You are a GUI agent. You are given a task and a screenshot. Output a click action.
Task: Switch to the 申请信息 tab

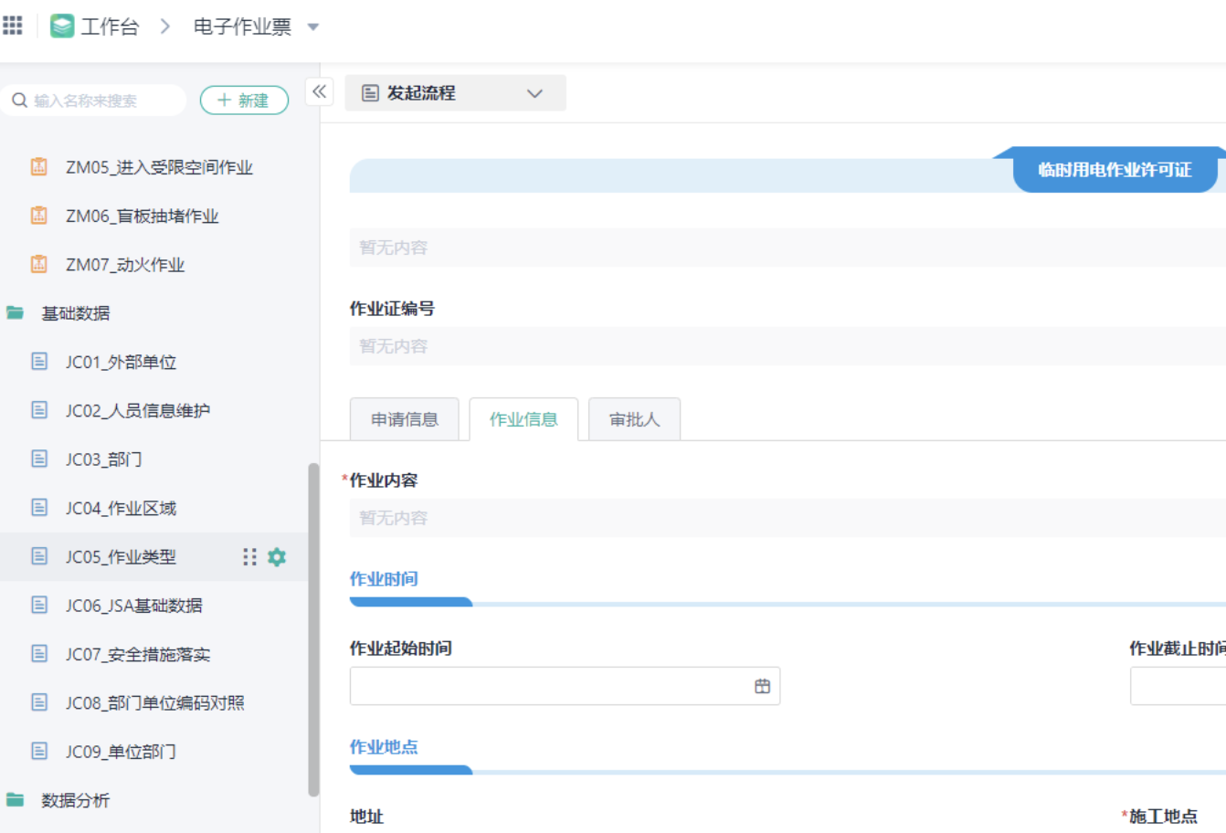click(x=405, y=419)
